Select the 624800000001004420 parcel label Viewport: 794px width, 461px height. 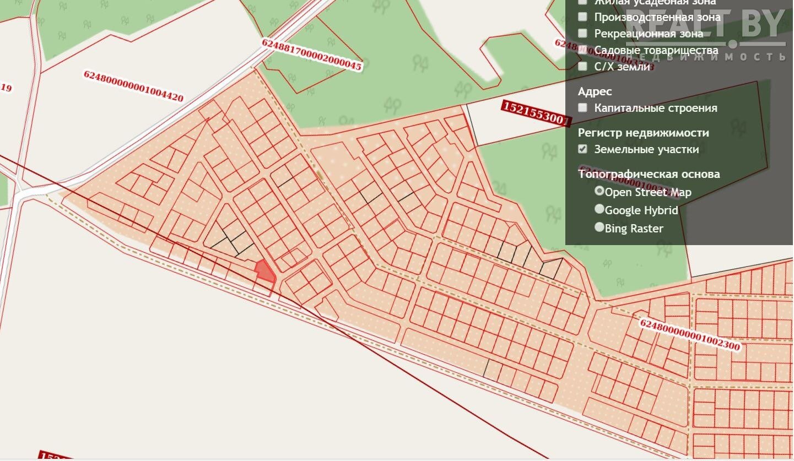133,86
